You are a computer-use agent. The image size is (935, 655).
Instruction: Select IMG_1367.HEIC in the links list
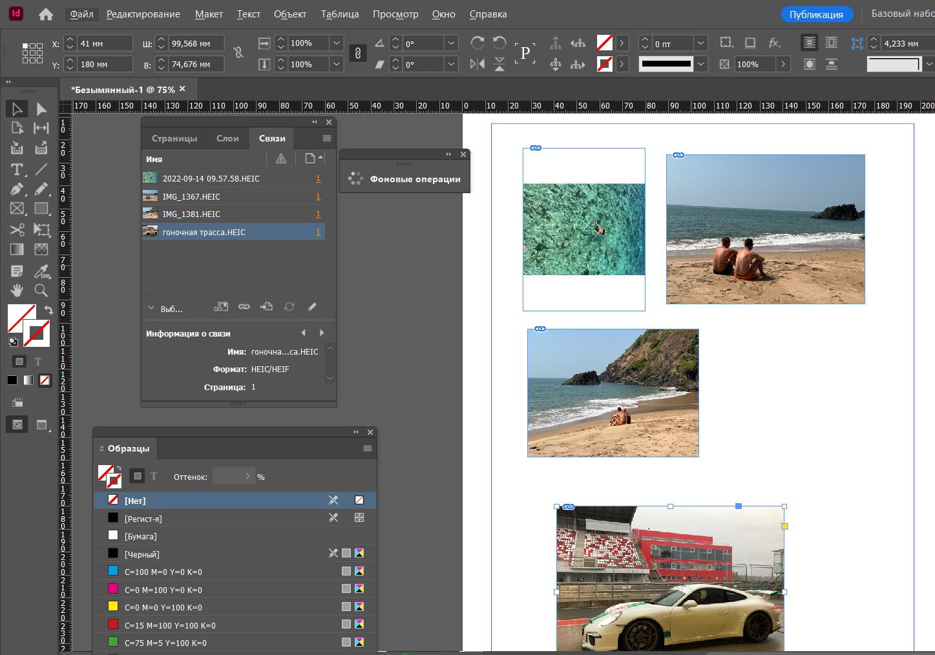tap(191, 196)
